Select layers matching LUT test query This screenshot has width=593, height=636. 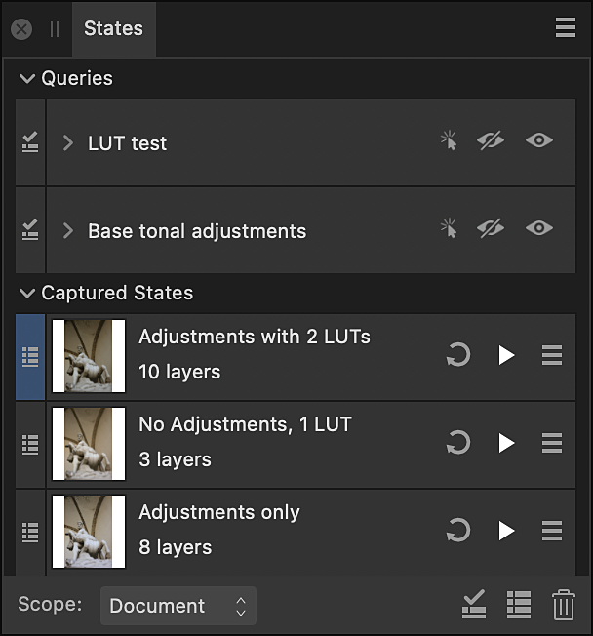pos(449,141)
